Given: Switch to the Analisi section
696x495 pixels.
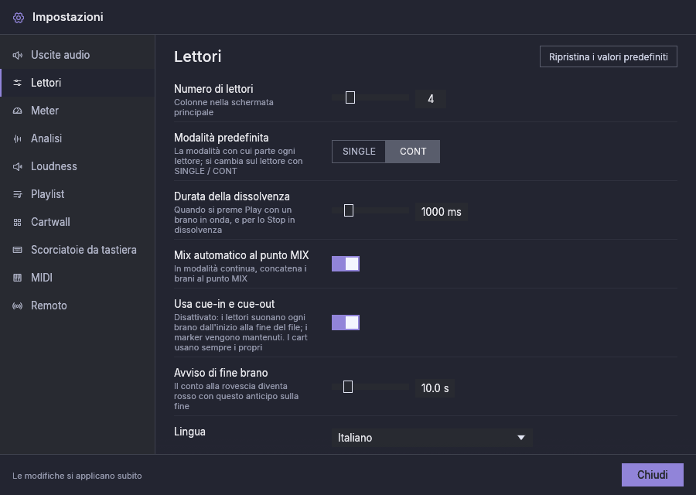Looking at the screenshot, I should tap(77, 138).
